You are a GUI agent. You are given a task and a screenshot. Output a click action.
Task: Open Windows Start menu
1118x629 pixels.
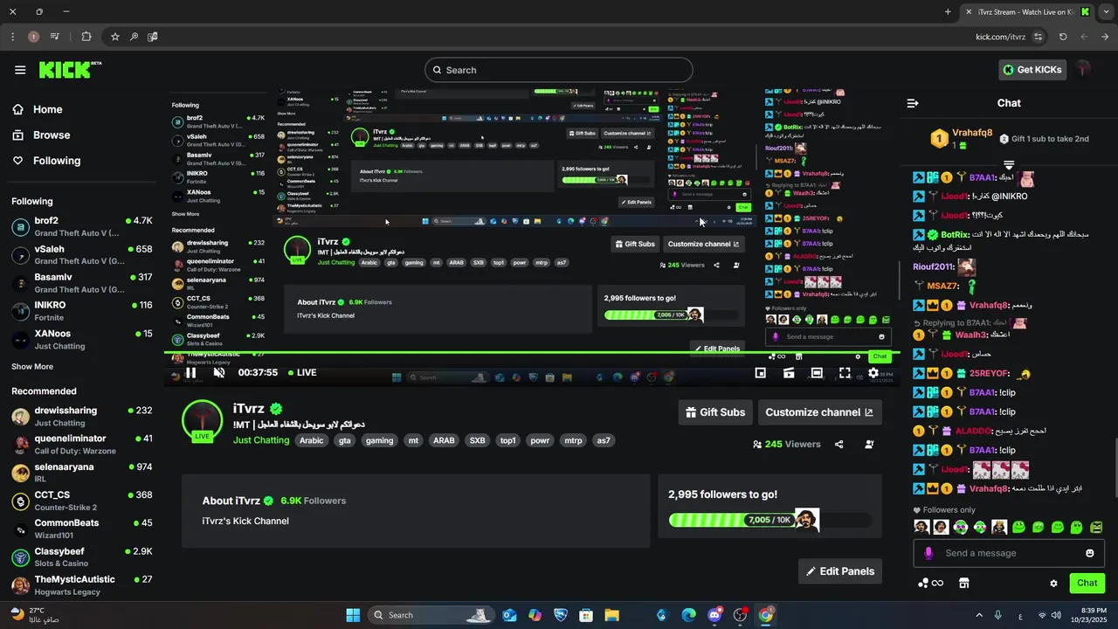[353, 615]
